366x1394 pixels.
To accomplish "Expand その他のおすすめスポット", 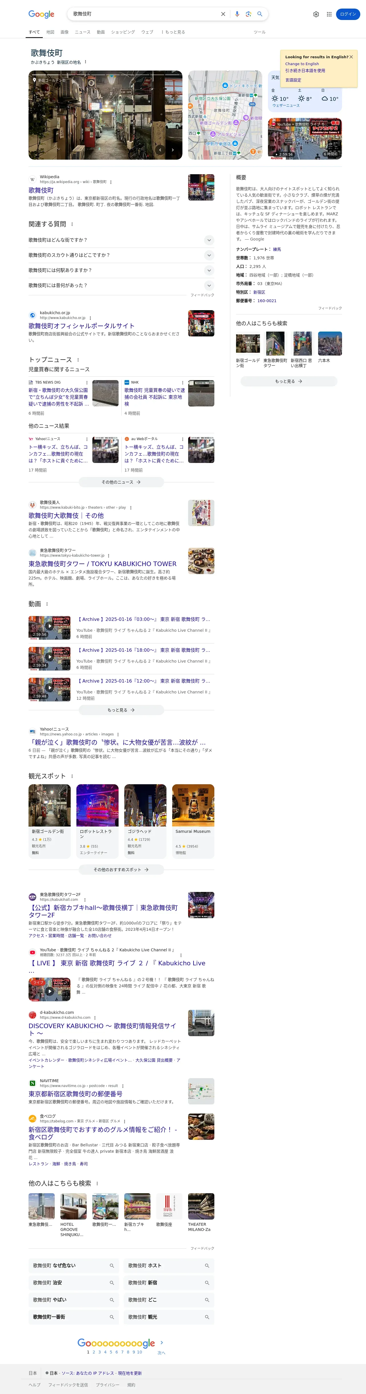I will point(121,869).
